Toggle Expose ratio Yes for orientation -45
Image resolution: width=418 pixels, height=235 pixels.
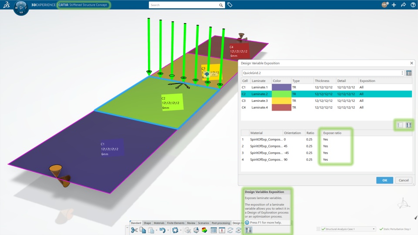[325, 153]
